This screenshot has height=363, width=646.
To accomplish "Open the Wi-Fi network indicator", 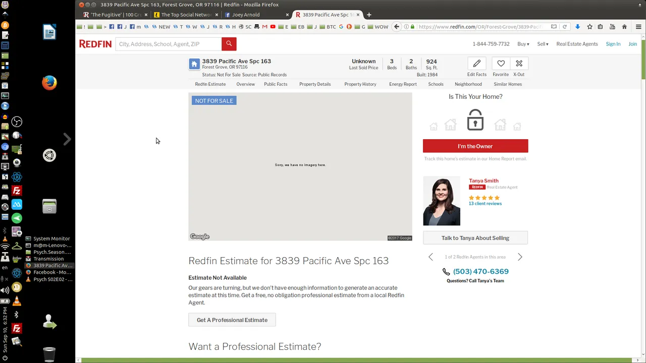I will tap(5, 247).
